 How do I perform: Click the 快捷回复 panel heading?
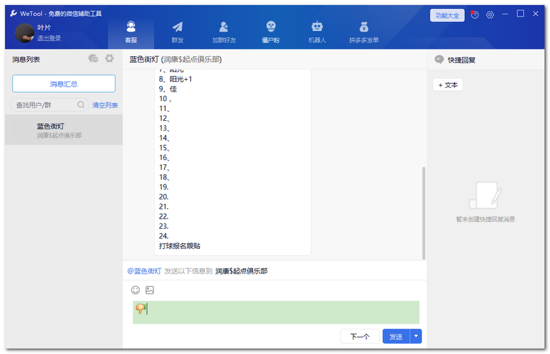pos(461,60)
